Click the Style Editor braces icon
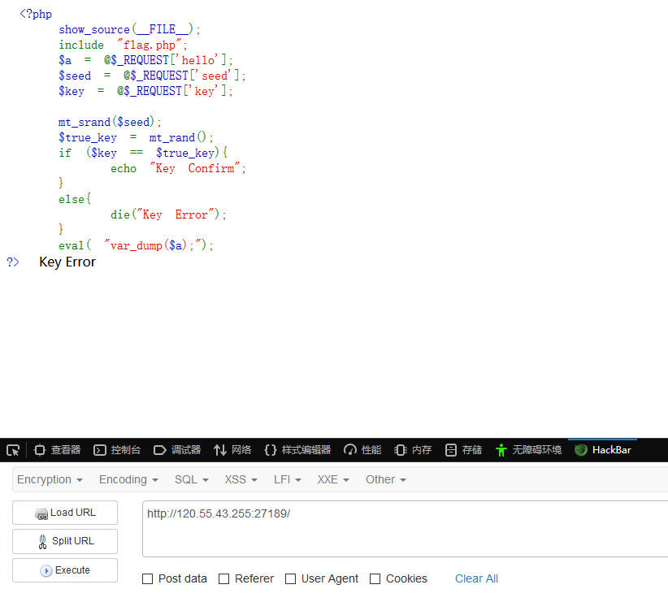668x615 pixels. (271, 450)
